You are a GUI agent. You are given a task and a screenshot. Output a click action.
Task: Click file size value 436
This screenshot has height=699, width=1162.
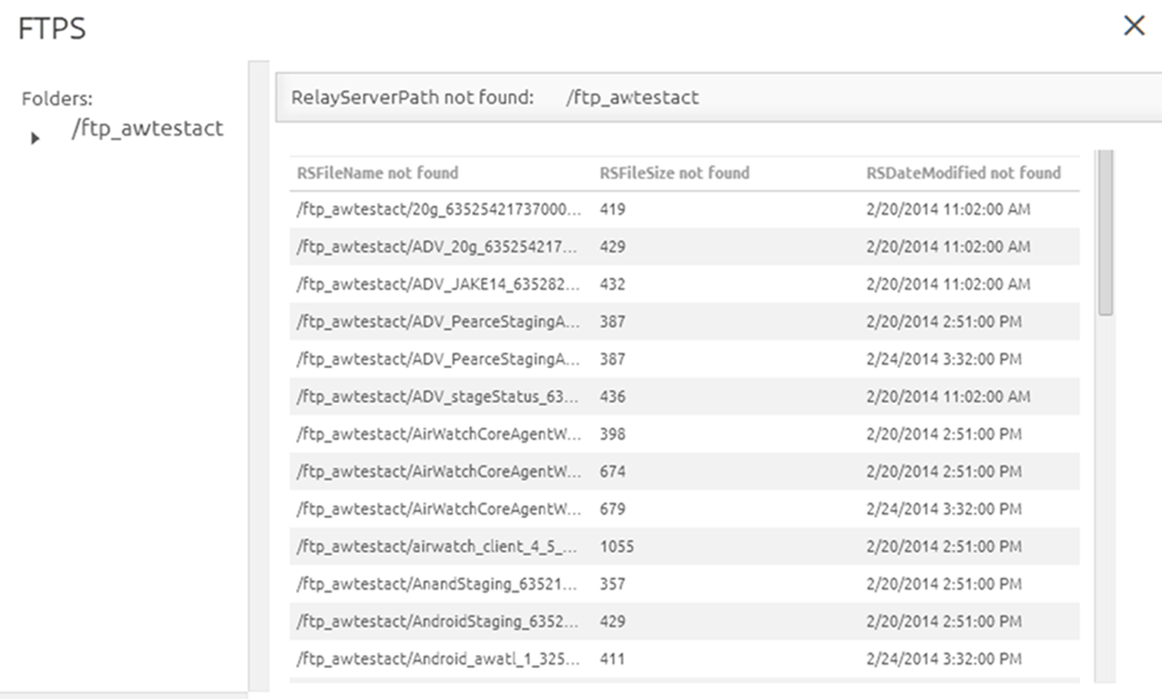click(x=612, y=397)
